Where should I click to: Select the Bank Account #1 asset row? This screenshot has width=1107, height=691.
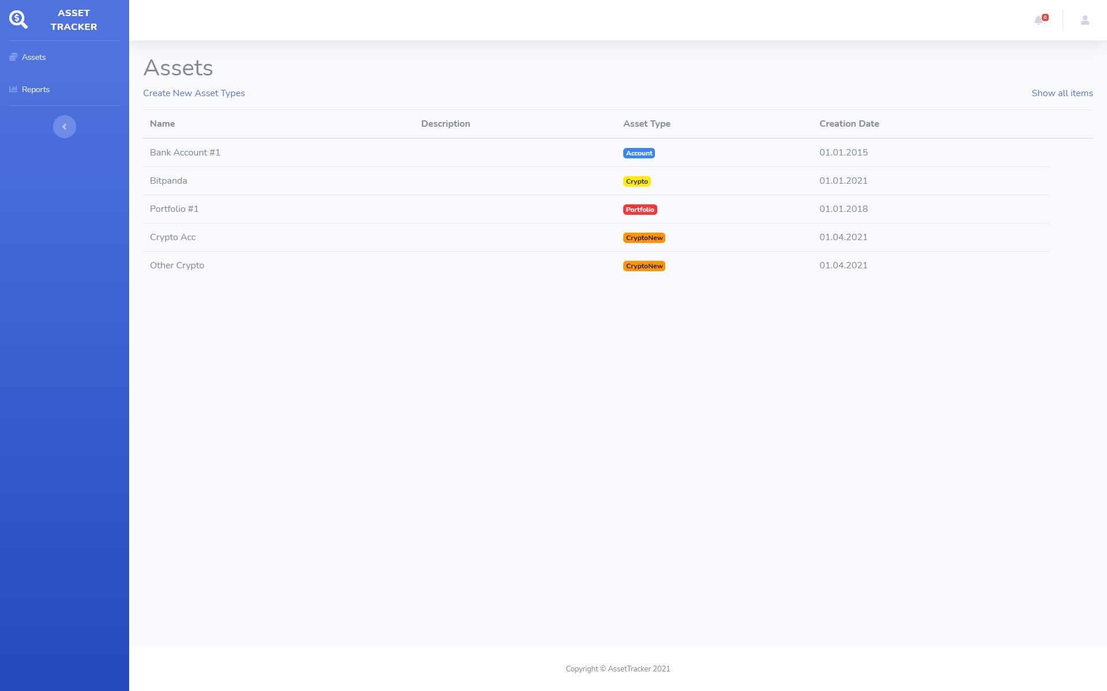(185, 153)
